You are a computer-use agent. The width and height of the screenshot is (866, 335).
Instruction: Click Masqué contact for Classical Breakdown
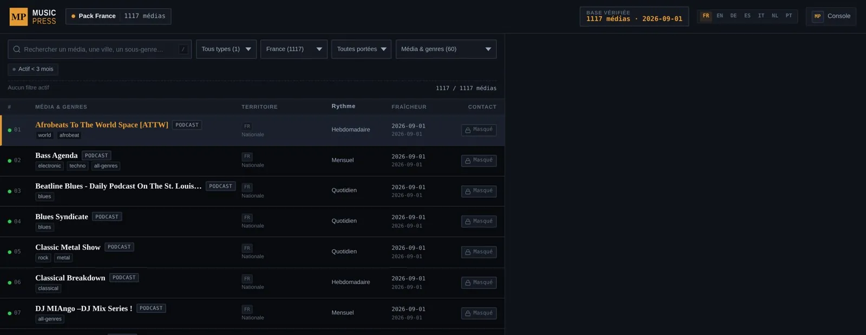click(479, 283)
